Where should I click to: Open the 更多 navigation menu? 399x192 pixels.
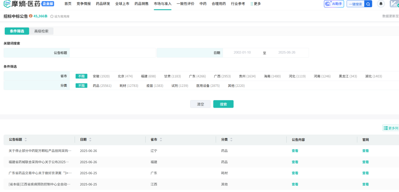(256, 4)
